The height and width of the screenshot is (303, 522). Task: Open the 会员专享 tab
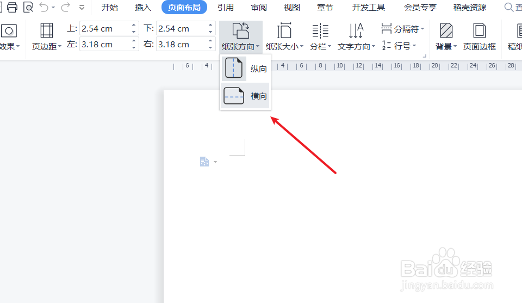[420, 7]
